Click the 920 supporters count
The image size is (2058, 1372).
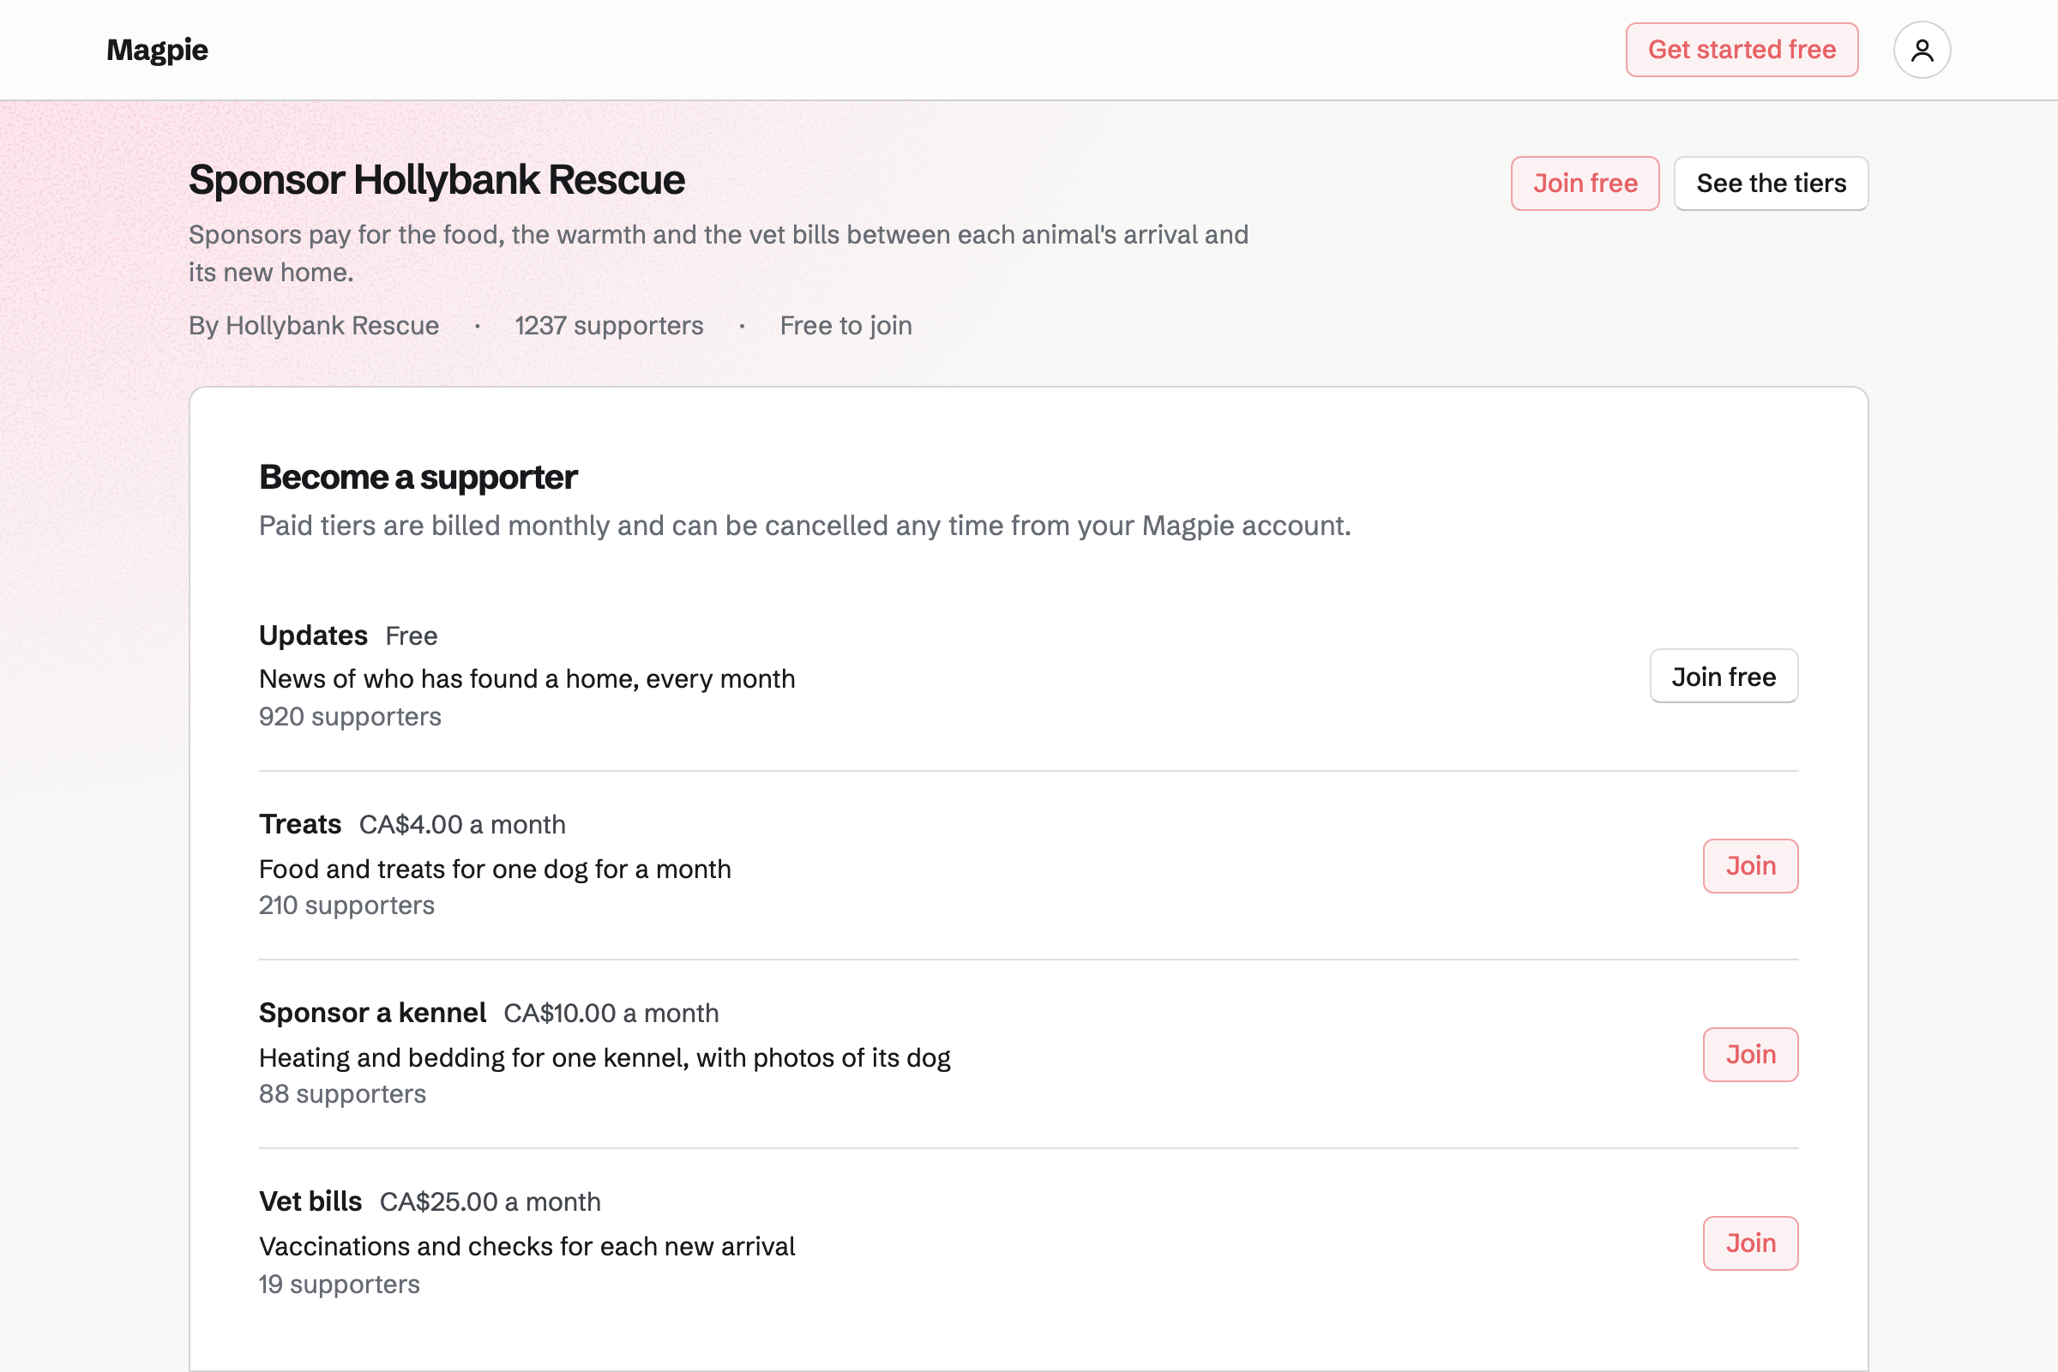pos(350,717)
